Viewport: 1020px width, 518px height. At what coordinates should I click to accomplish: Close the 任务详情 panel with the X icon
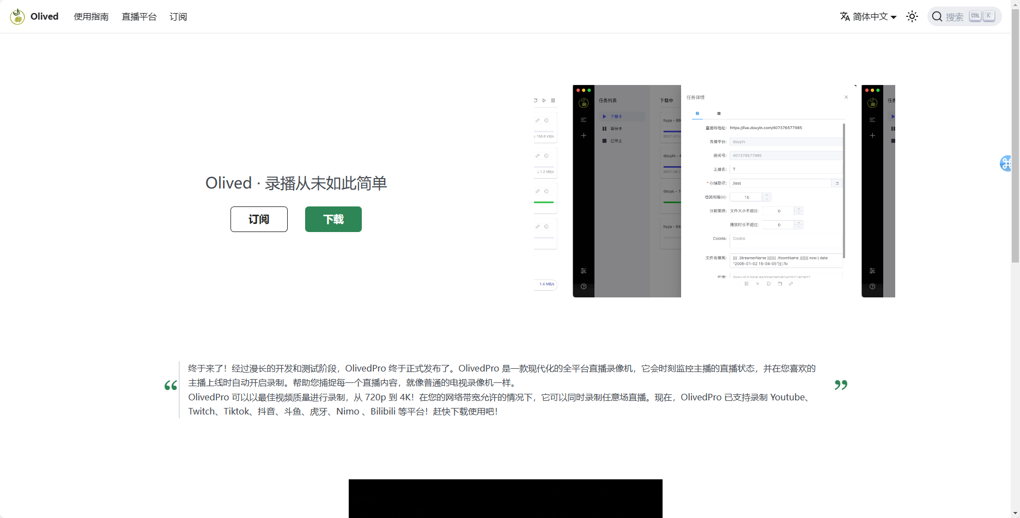[846, 97]
